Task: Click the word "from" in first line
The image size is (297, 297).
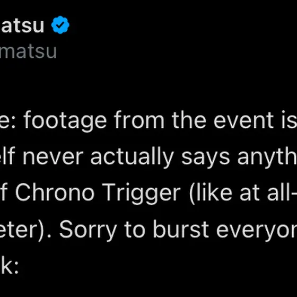Action: [139, 120]
